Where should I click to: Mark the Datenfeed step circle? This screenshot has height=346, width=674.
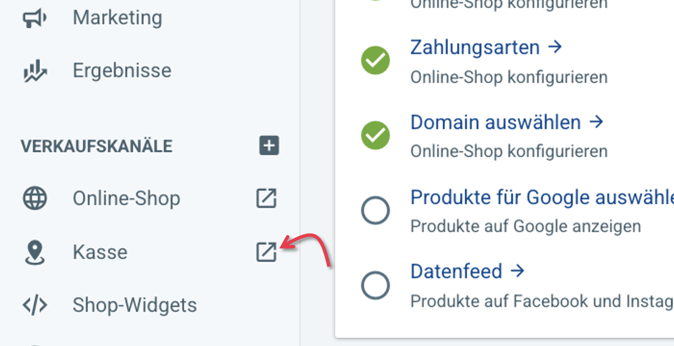click(x=375, y=285)
